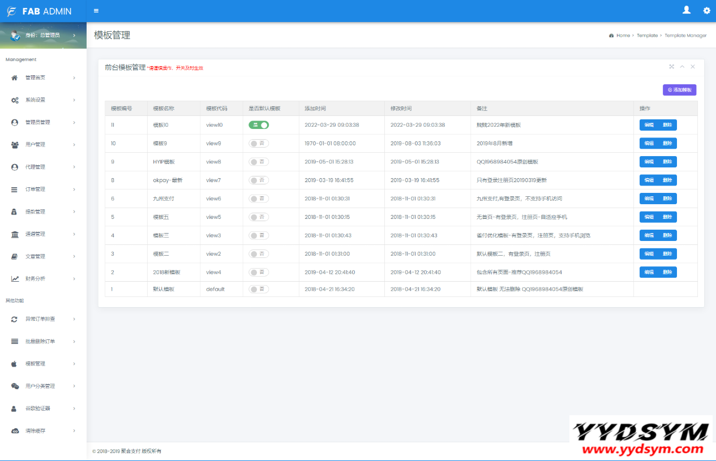Click 编辑 for the HYIP模板 row

pos(649,162)
